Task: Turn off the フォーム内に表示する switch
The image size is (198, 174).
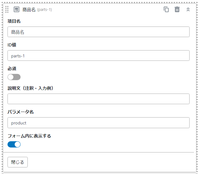Action: (14, 144)
